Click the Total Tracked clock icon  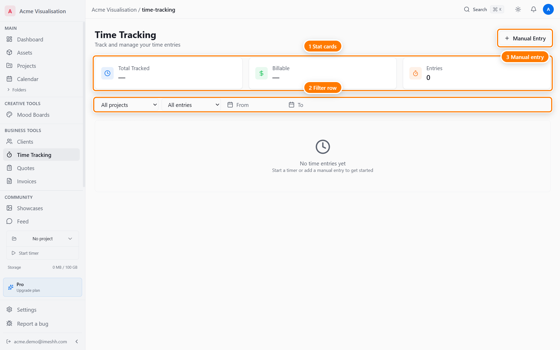(x=107, y=73)
